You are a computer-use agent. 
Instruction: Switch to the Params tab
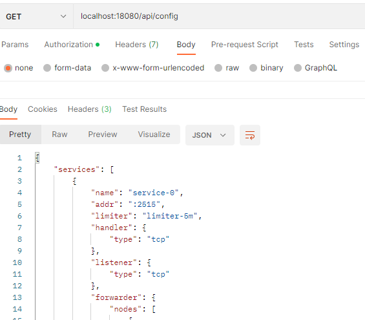(15, 45)
